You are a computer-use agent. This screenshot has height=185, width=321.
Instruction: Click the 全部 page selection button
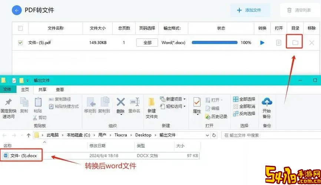[x=147, y=43]
